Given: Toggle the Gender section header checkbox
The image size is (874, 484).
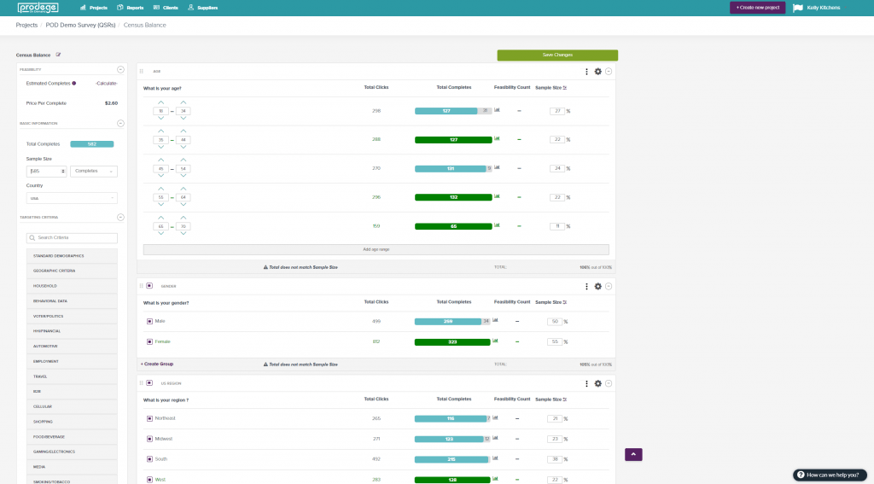Looking at the screenshot, I should click(x=149, y=285).
